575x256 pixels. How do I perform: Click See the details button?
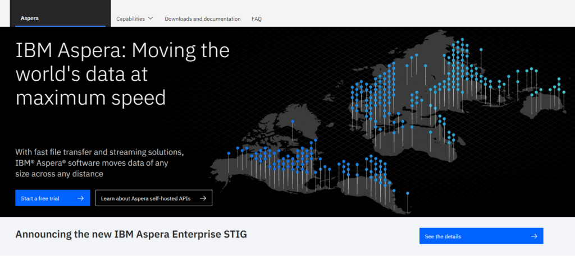(x=481, y=236)
